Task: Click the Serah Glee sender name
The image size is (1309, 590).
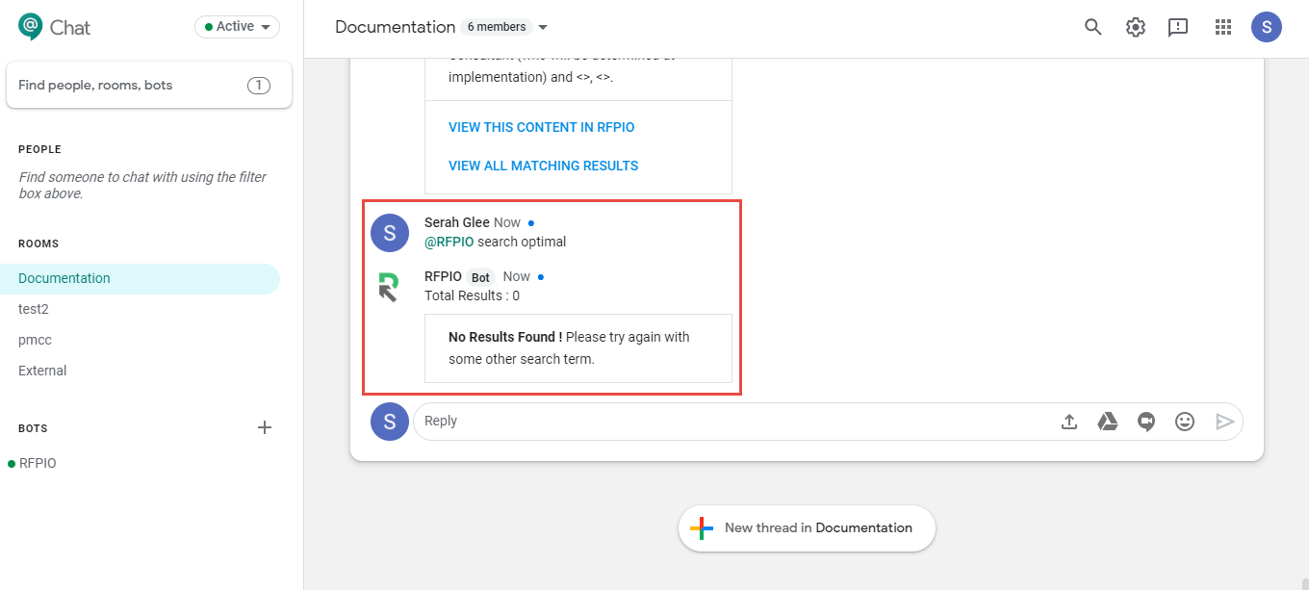Action: 457,222
